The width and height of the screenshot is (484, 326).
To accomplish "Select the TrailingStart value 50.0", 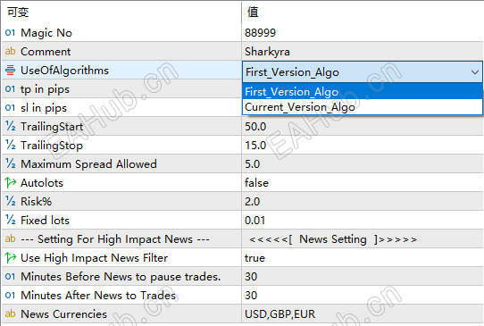I will click(255, 127).
